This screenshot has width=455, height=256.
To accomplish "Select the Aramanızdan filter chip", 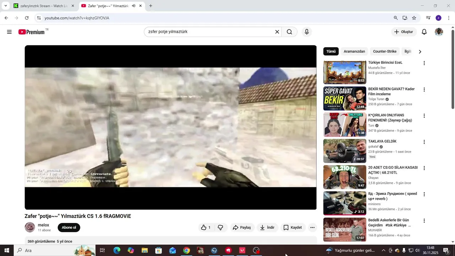I will pyautogui.click(x=354, y=52).
